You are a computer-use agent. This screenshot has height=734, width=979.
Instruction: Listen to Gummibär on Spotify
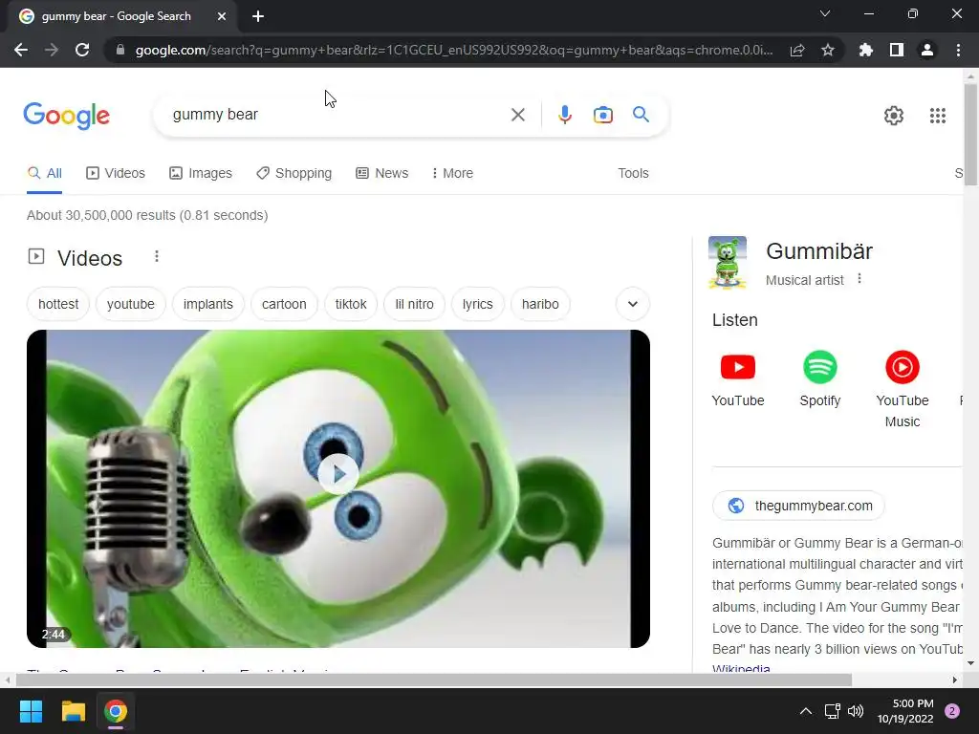pos(819,379)
